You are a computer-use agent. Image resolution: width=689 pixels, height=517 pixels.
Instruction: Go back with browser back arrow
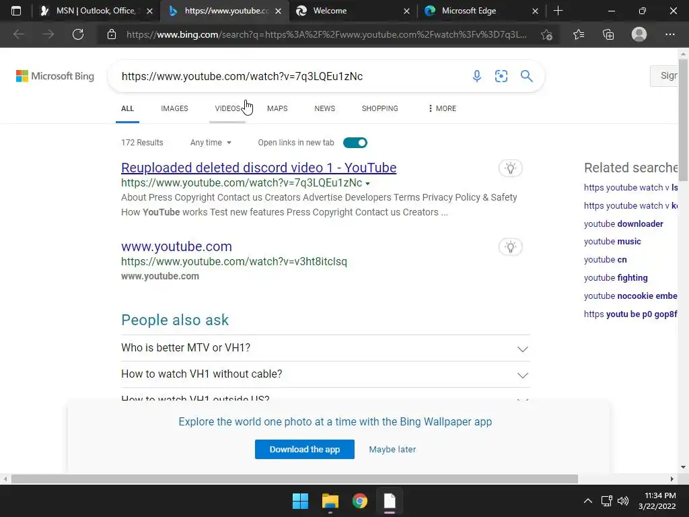pyautogui.click(x=19, y=34)
